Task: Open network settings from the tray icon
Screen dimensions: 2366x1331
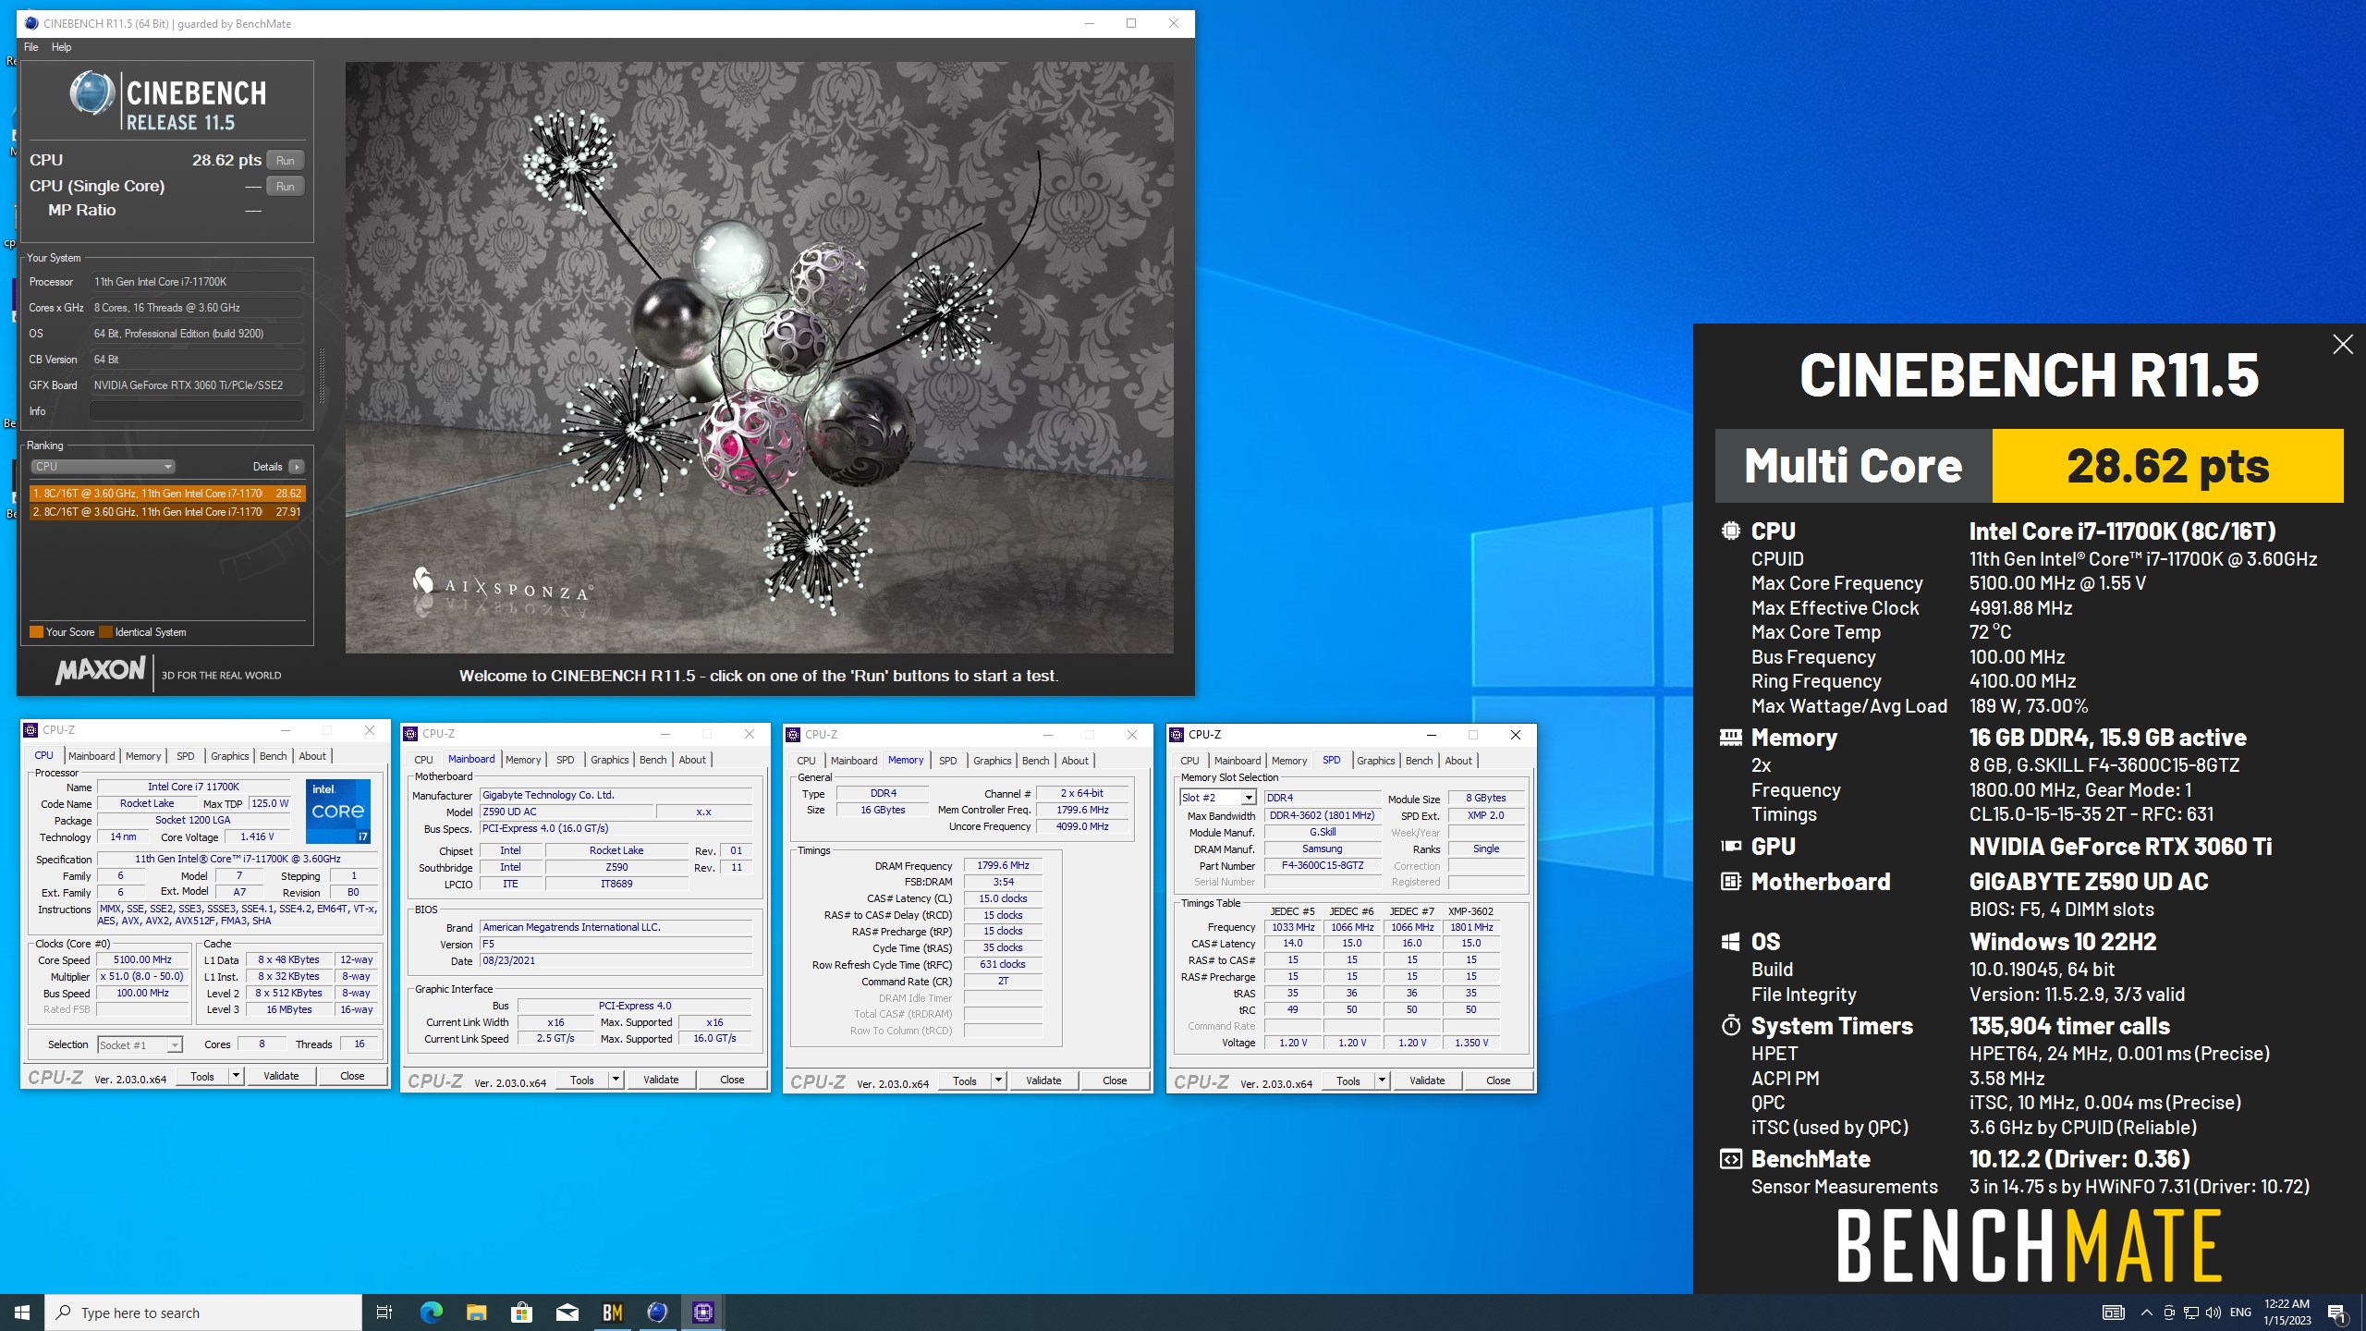Action: 2190,1313
